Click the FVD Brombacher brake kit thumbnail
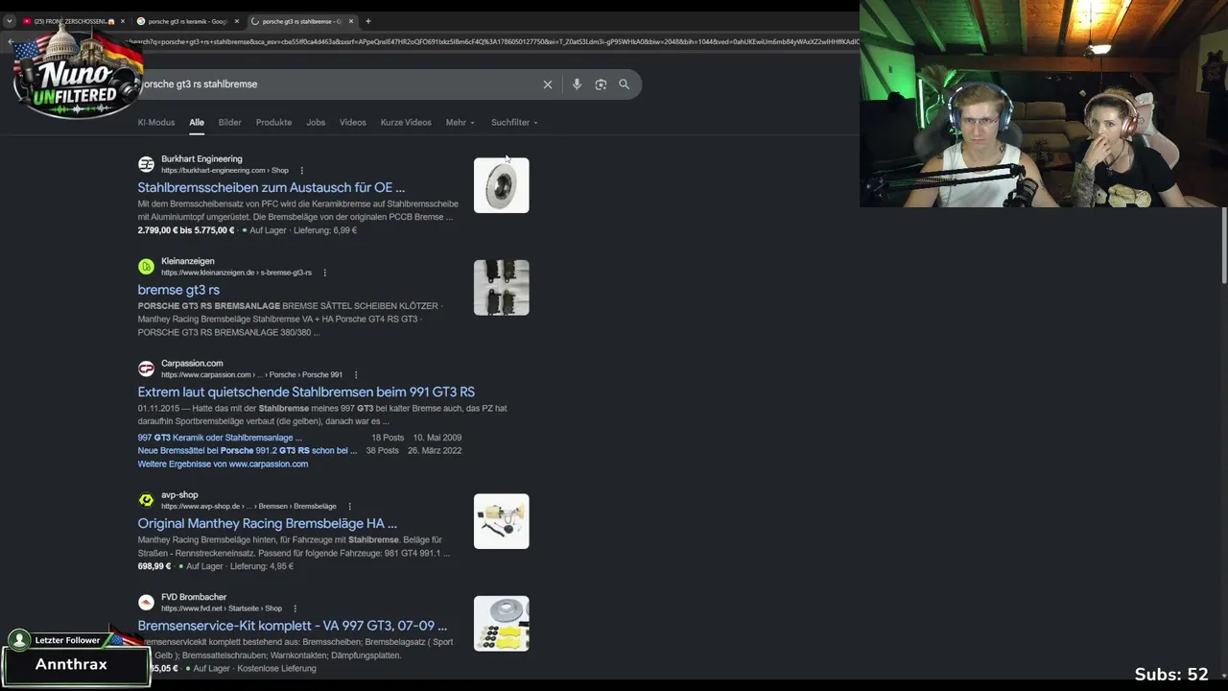1228x691 pixels. 501,623
